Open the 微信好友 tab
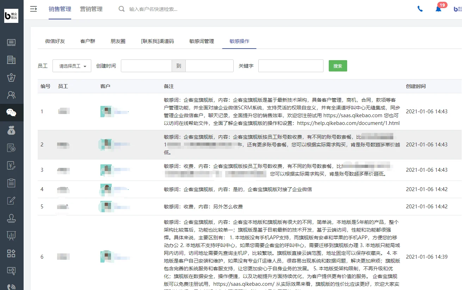The width and height of the screenshot is (462, 290). (x=55, y=41)
